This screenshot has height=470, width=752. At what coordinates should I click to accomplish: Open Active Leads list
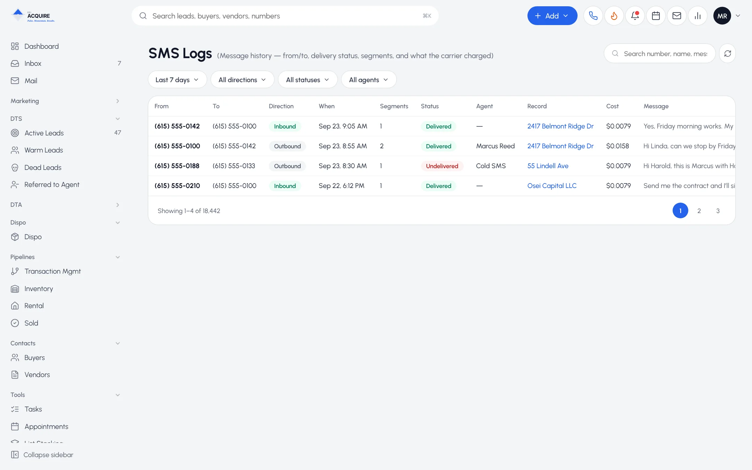click(65, 133)
